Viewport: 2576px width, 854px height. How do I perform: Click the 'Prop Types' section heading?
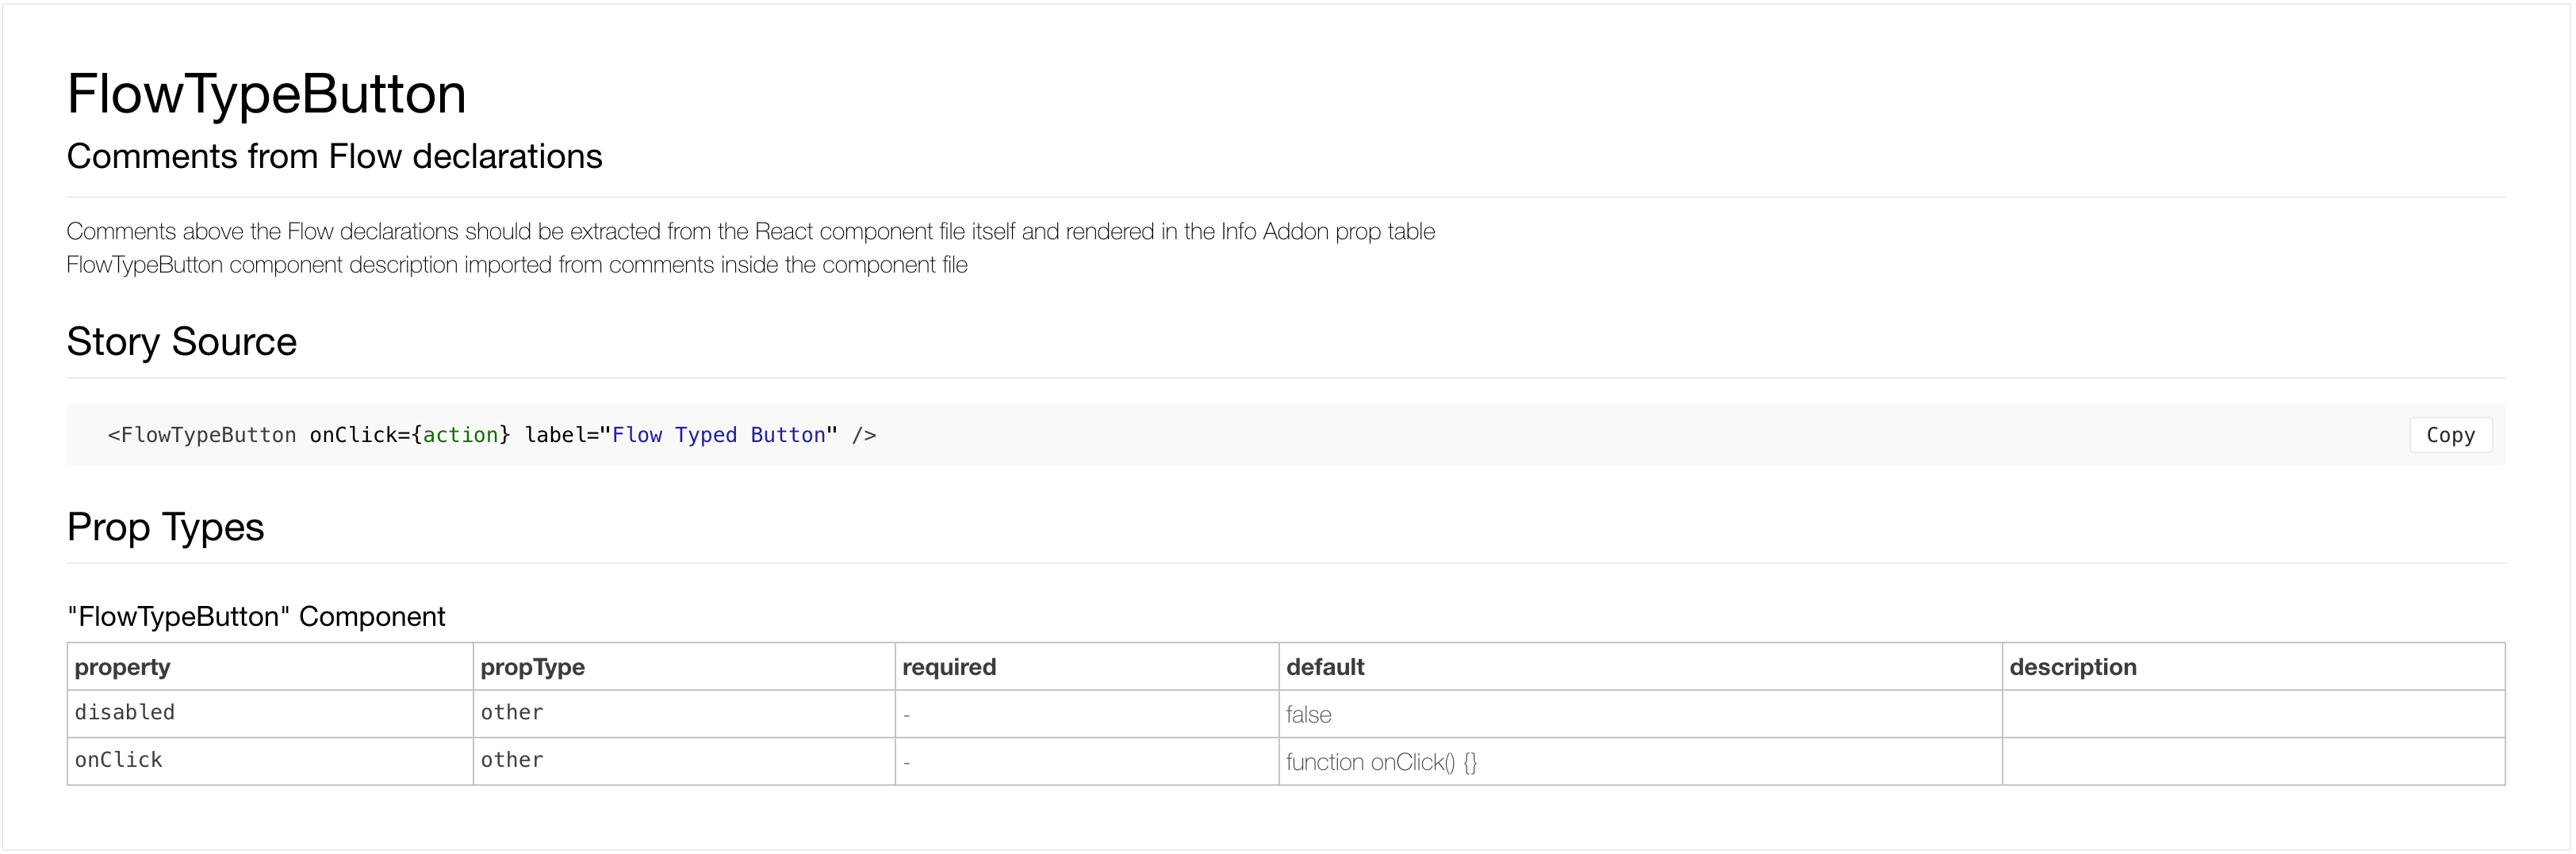(165, 526)
